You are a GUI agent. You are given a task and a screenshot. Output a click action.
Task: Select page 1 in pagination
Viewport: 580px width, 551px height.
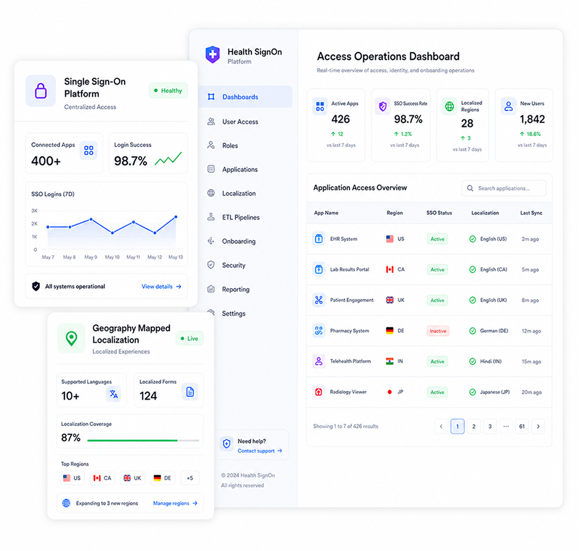(457, 427)
